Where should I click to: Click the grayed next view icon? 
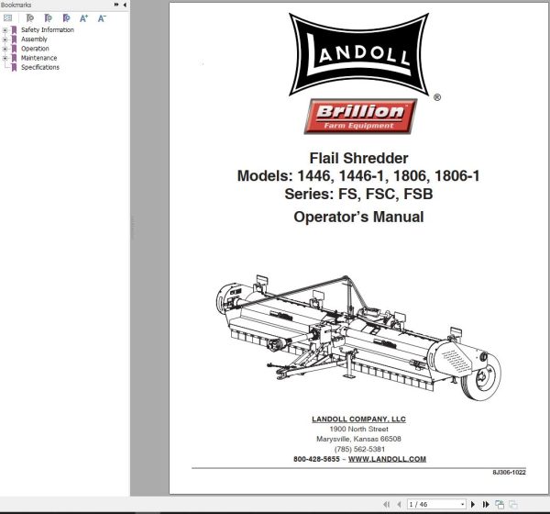tap(512, 505)
